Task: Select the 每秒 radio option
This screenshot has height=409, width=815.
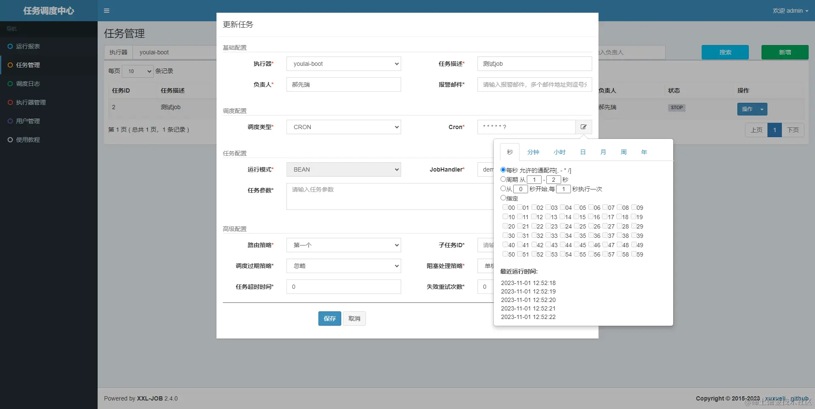Action: [x=503, y=170]
